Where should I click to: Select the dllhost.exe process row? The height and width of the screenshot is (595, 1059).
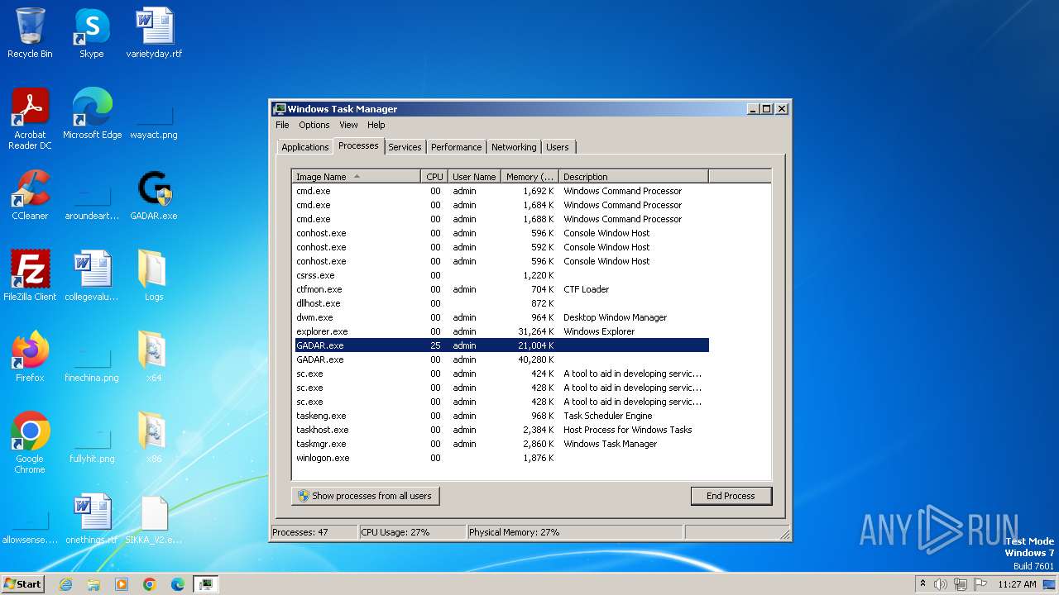tap(501, 303)
